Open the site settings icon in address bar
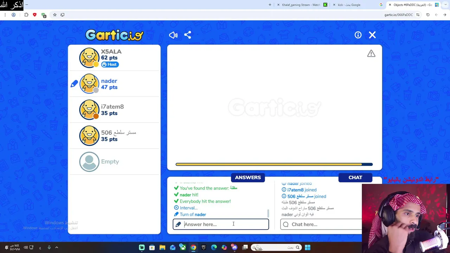This screenshot has height=253, width=450. 418,15
